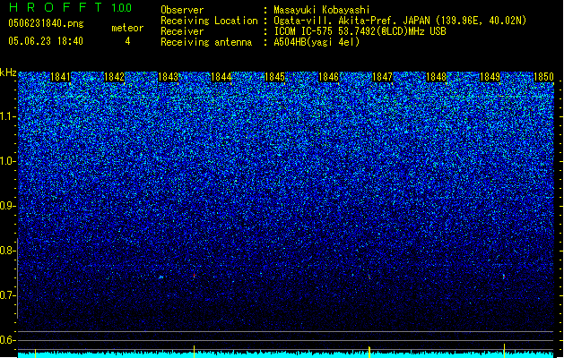Click the 1849 time label
This screenshot has height=358, width=564.
click(x=490, y=77)
